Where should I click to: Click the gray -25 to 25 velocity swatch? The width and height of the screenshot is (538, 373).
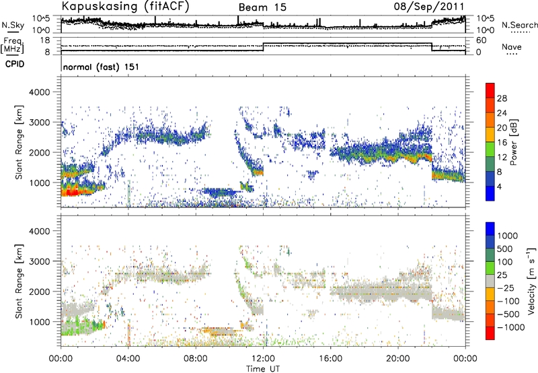click(x=490, y=281)
